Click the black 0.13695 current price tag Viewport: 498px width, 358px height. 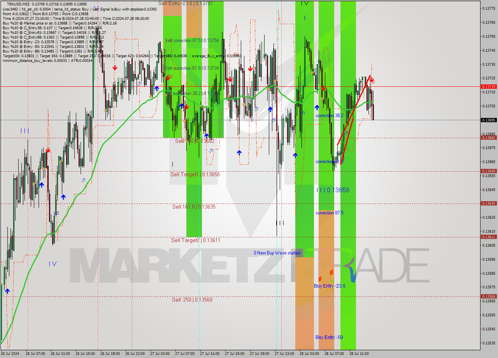tap(489, 120)
